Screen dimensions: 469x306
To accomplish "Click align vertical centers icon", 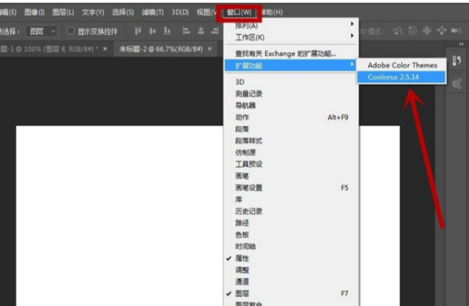I will point(152,31).
